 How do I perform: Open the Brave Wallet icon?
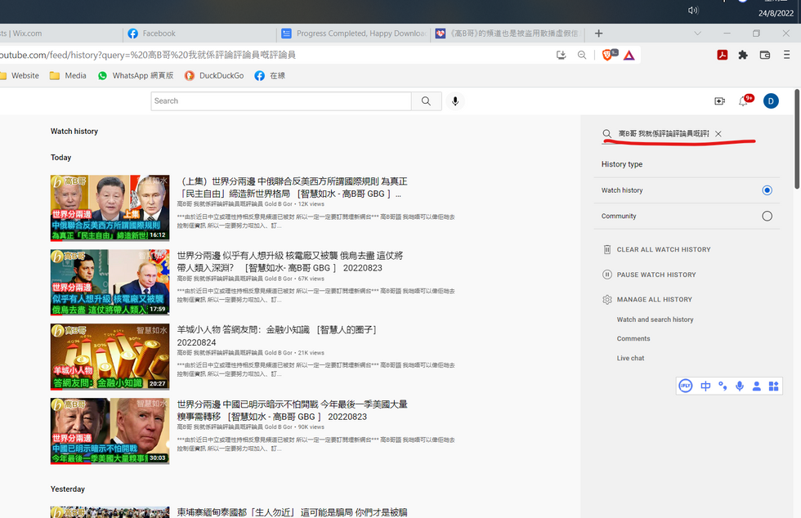765,56
